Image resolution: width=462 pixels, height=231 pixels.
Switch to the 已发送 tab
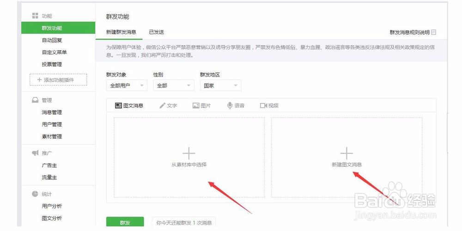[157, 32]
